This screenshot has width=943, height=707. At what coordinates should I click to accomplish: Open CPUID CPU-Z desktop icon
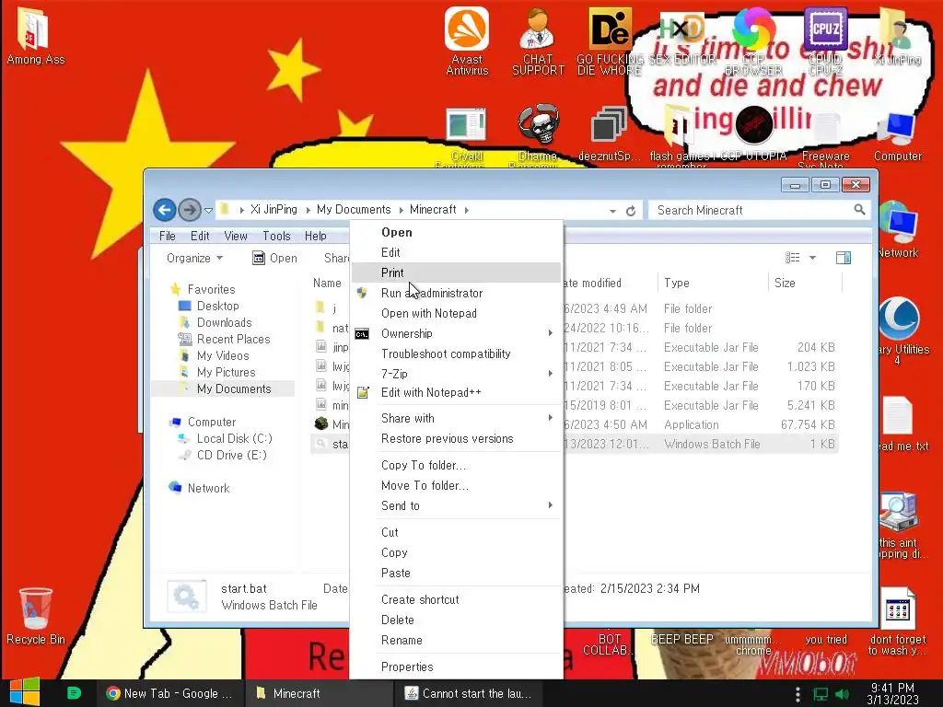click(x=825, y=41)
